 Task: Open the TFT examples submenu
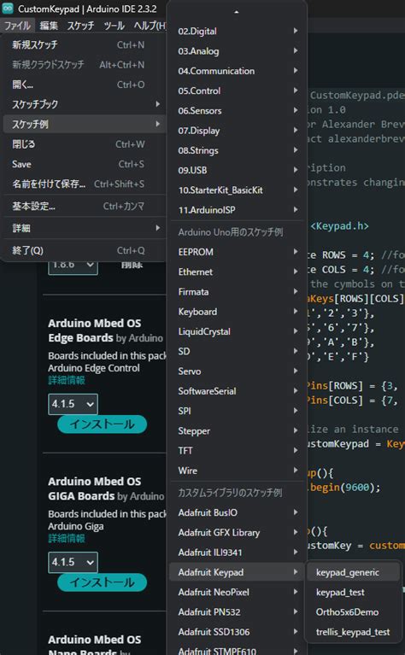pos(238,450)
